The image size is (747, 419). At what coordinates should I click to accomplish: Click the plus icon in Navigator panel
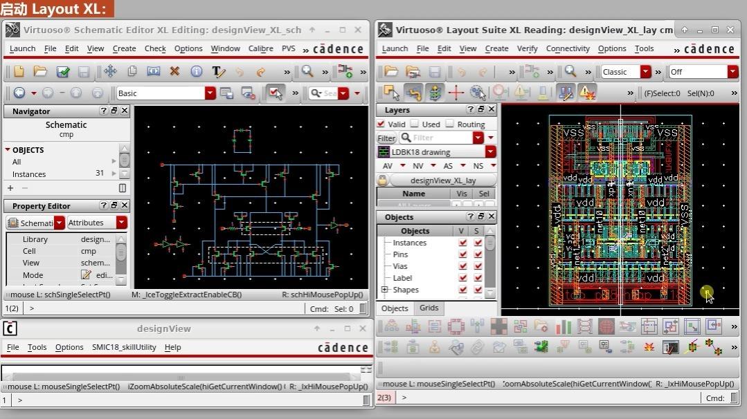pyautogui.click(x=10, y=188)
